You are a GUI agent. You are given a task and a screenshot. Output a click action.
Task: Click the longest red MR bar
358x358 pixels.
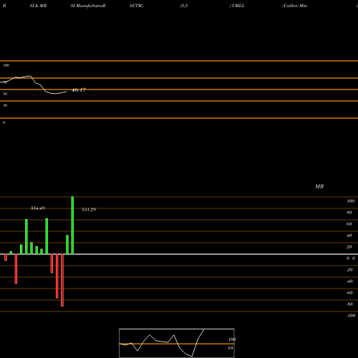[x=62, y=280]
